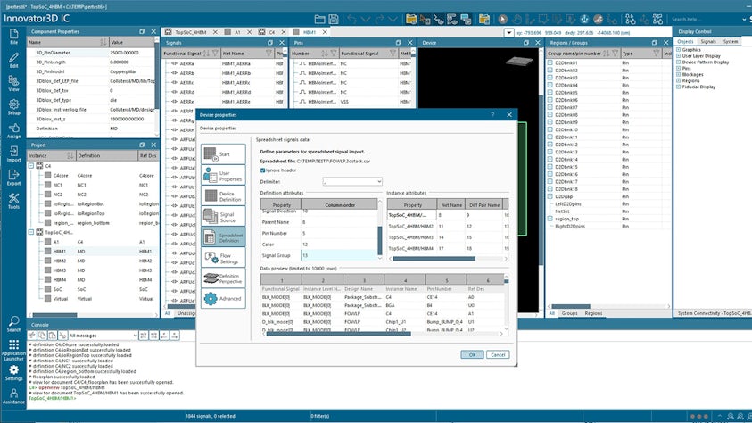752x423 pixels.
Task: Open the Delimiter dropdown
Action: click(352, 182)
